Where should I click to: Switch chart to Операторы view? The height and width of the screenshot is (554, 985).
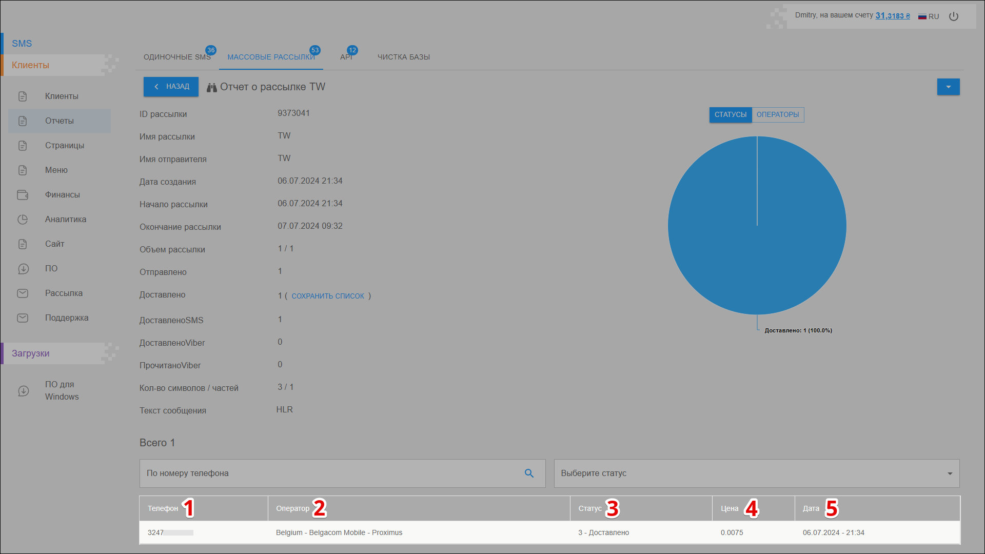[777, 115]
